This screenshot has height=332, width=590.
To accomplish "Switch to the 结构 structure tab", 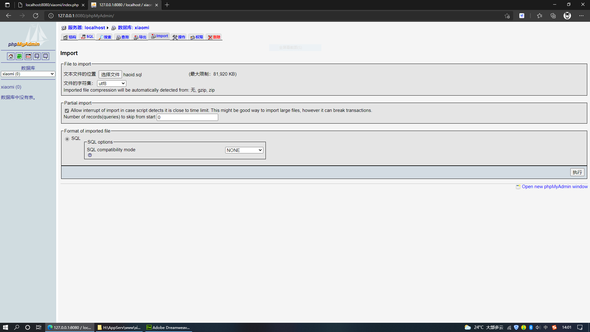I will coord(69,37).
